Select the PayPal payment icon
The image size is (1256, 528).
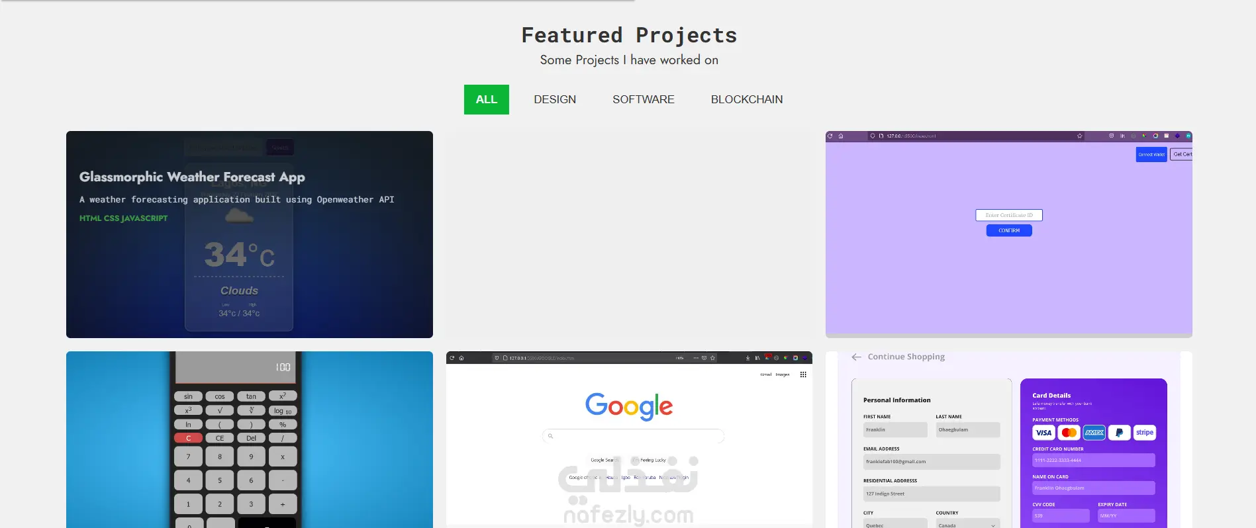(1119, 433)
